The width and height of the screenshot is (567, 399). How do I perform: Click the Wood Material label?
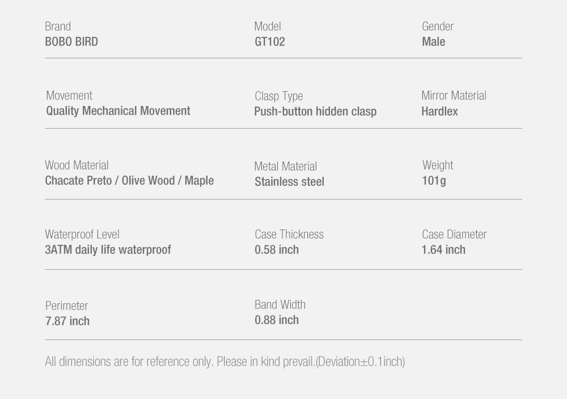(x=77, y=165)
